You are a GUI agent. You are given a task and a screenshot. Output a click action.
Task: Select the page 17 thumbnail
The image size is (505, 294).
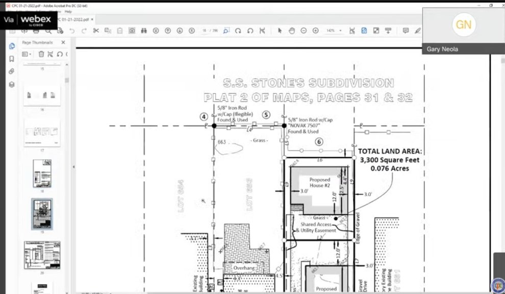click(42, 133)
